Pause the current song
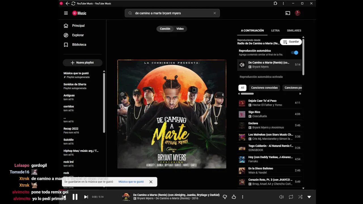 (75, 197)
